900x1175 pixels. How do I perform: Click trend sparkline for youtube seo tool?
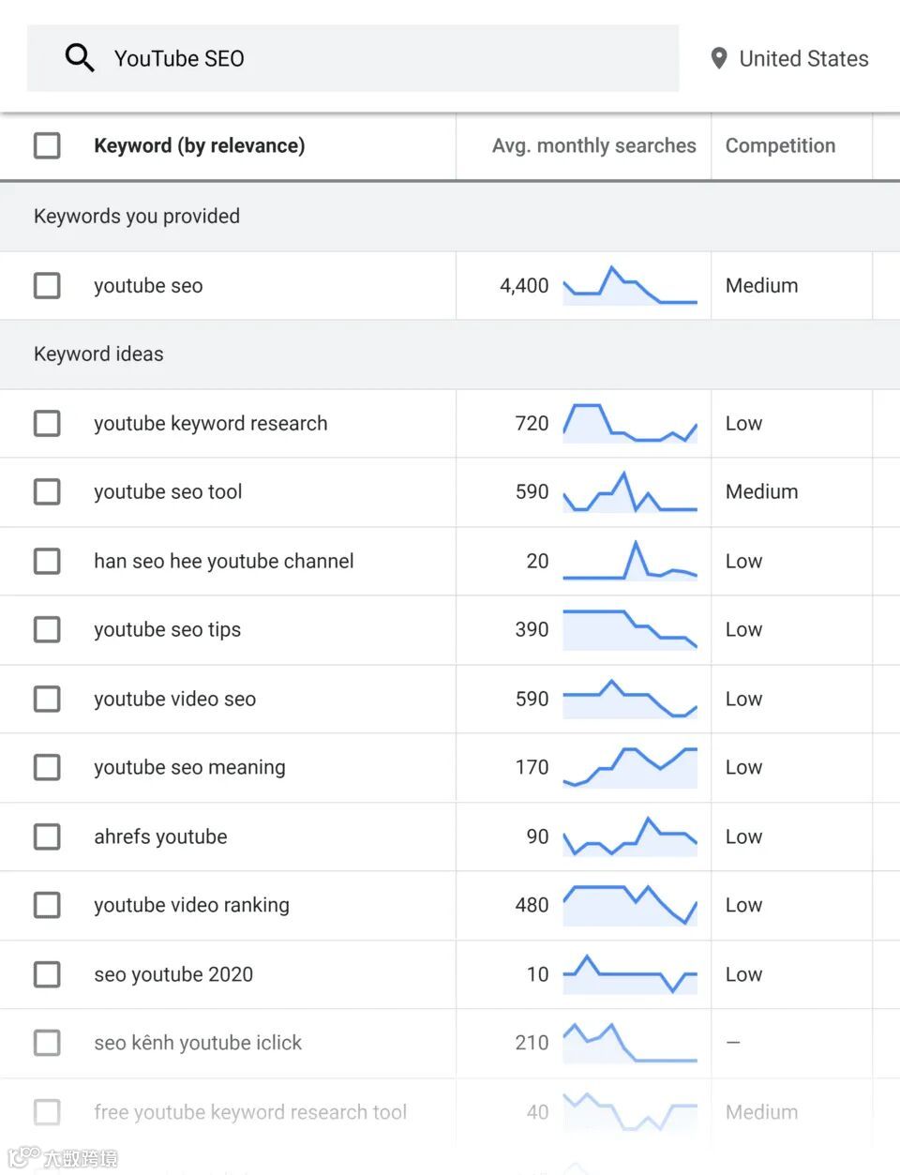point(629,492)
